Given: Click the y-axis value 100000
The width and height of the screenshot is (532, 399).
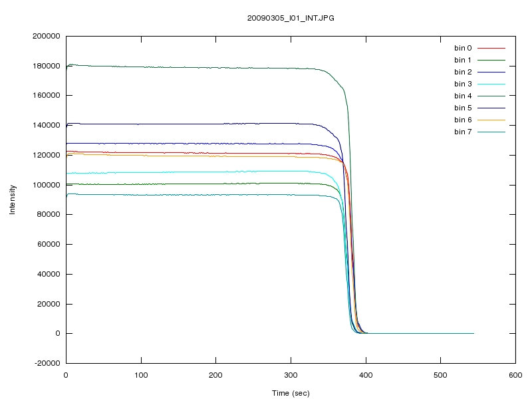Looking at the screenshot, I should (46, 185).
